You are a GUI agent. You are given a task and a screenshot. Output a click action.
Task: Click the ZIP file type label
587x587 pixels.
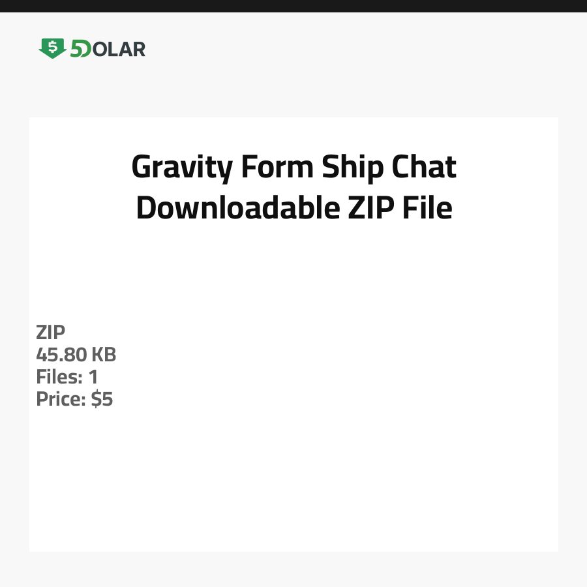51,333
